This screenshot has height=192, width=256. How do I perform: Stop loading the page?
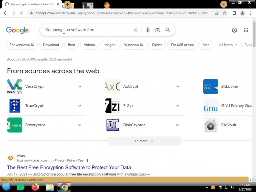click(x=21, y=13)
